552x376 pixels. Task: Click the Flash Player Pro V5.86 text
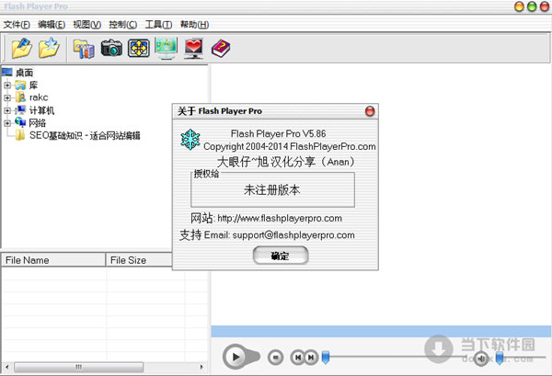point(278,133)
